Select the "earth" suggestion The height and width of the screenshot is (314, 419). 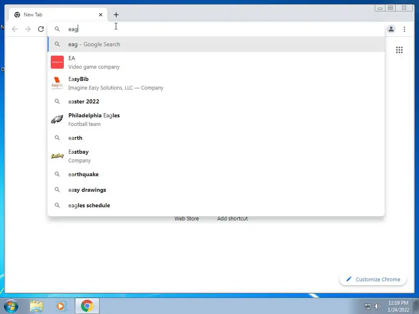click(x=216, y=138)
